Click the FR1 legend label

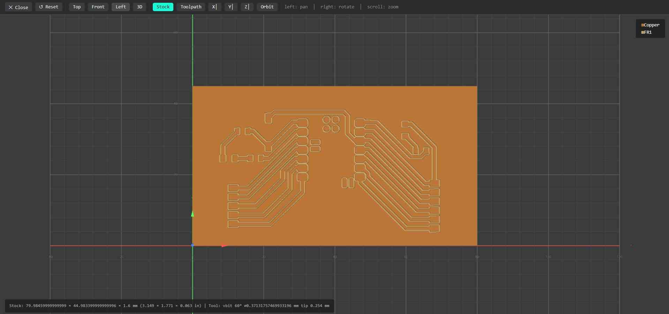648,32
